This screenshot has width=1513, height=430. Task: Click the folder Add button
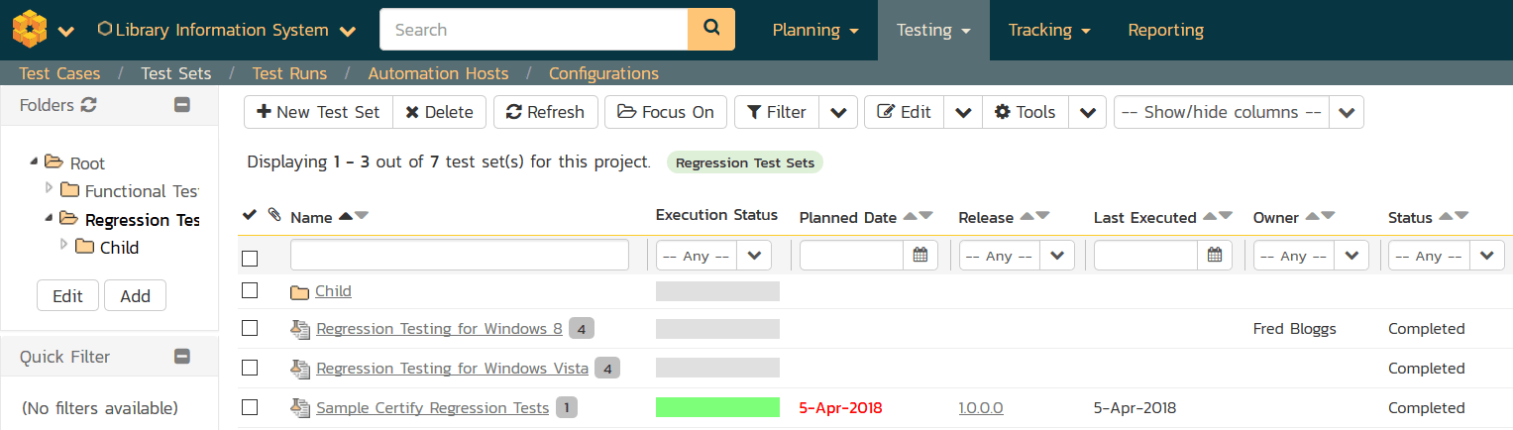point(135,295)
